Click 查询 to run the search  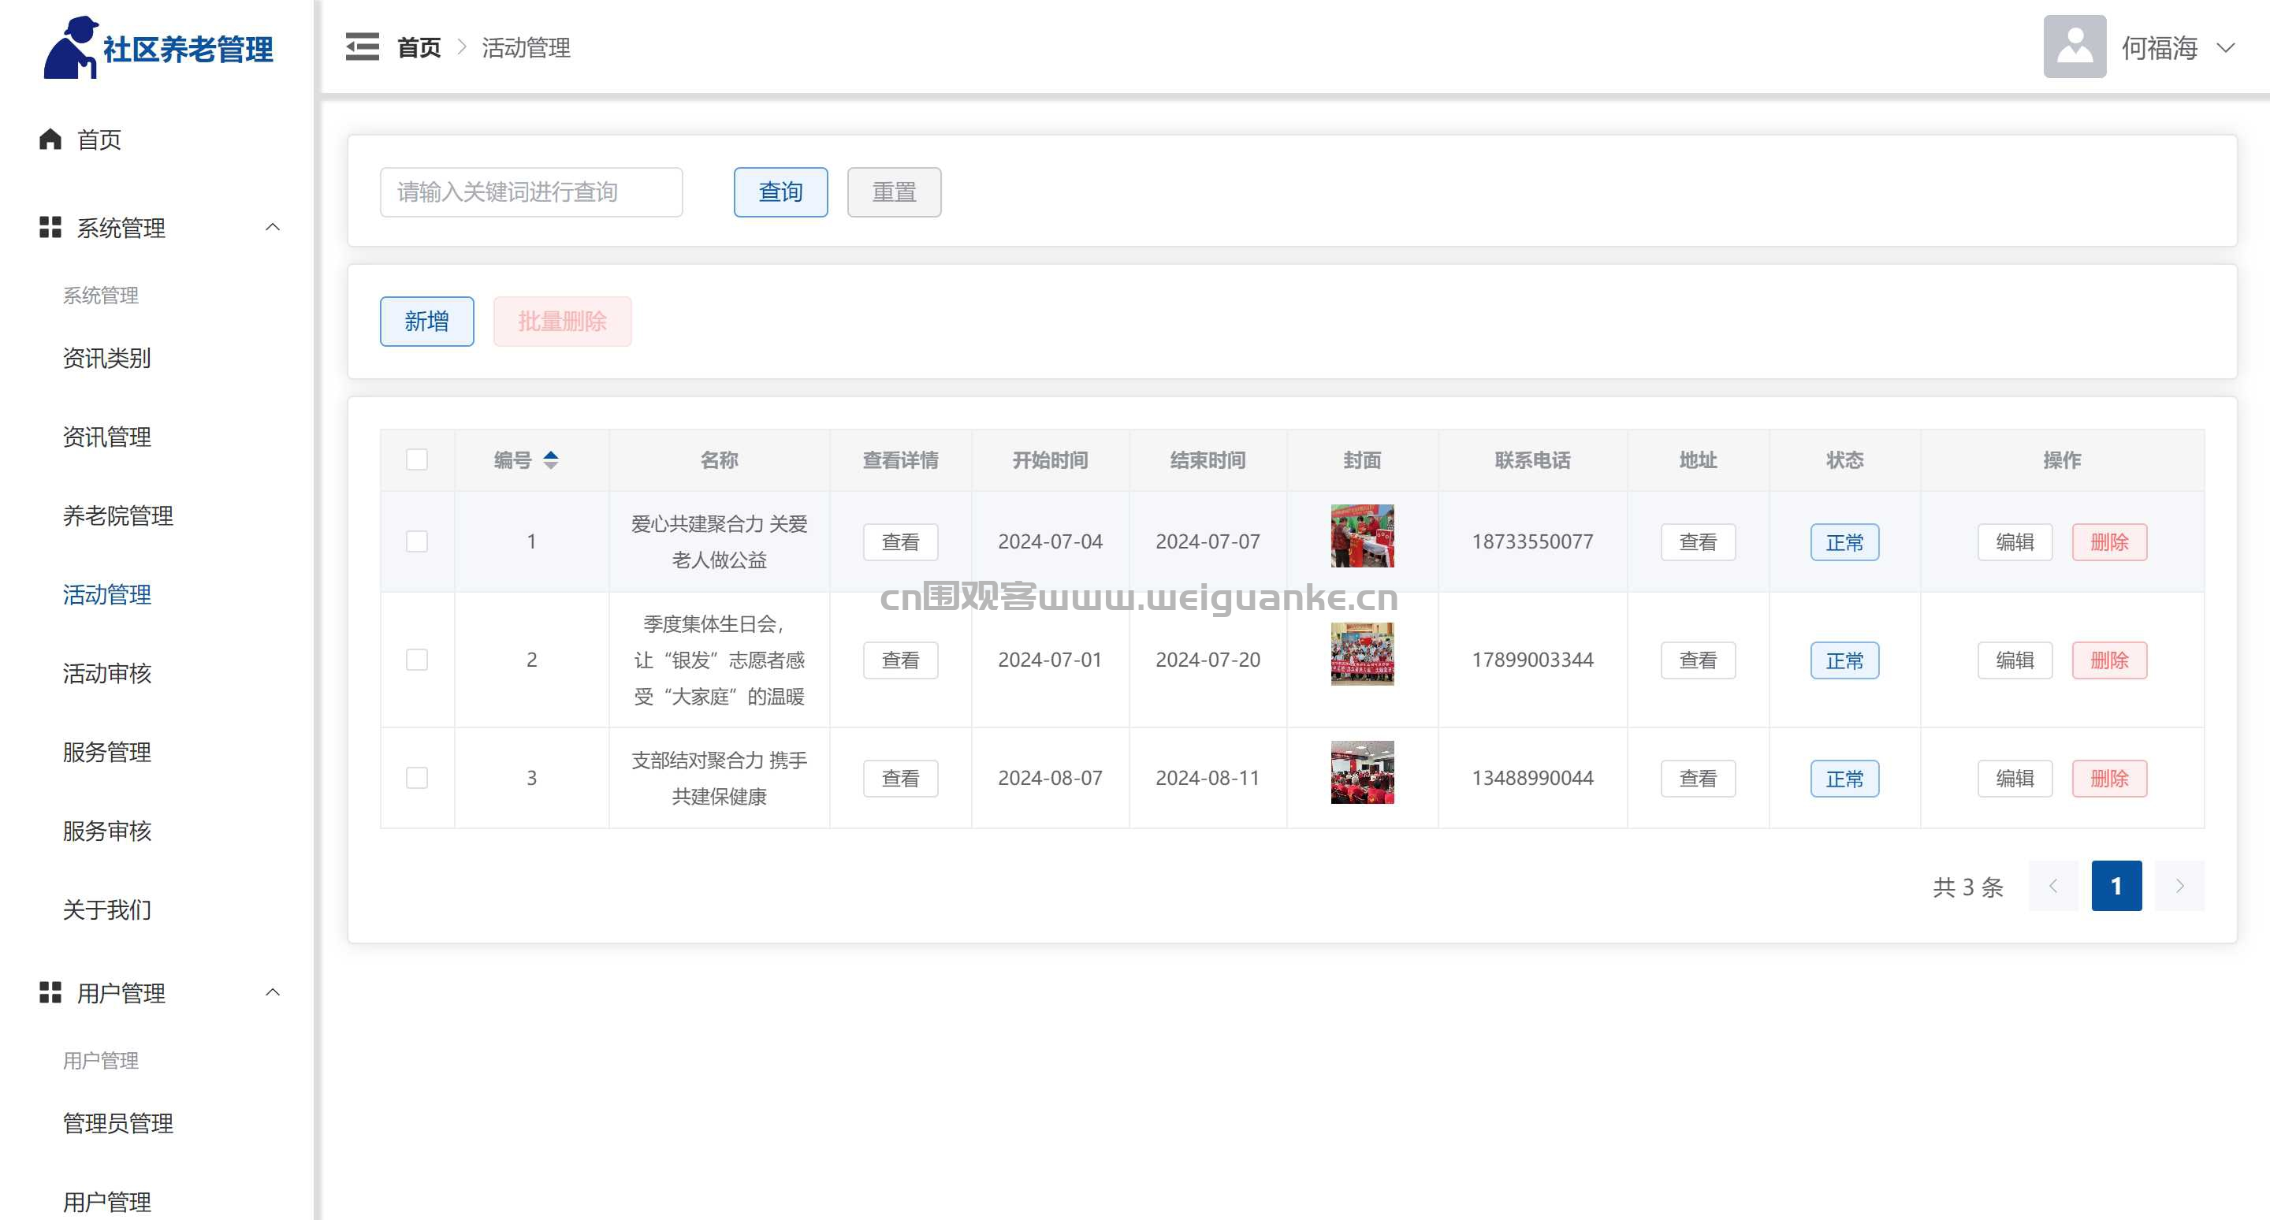[780, 192]
